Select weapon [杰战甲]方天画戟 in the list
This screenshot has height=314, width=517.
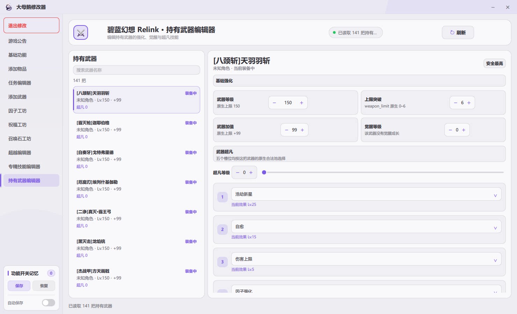point(137,278)
